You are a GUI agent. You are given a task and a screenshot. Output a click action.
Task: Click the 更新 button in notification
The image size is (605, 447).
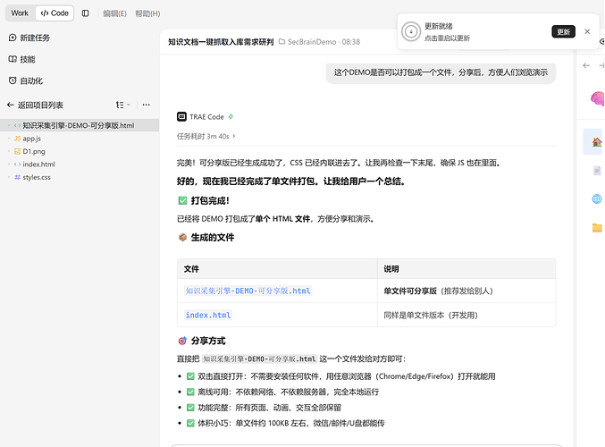click(563, 31)
